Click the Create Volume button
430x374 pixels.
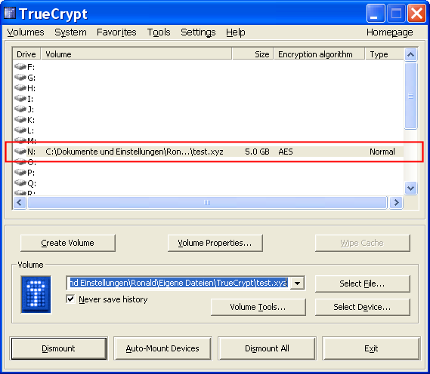68,243
